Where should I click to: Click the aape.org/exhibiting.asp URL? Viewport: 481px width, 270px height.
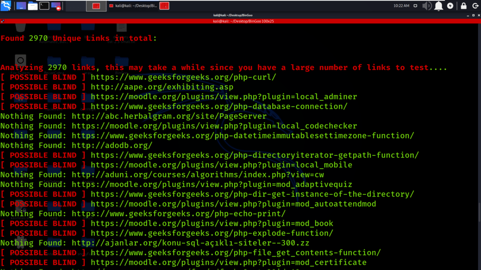coord(162,87)
